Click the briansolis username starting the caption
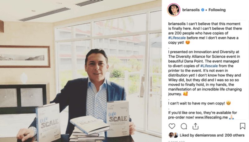Screen dimensions: 249x142 177,24
